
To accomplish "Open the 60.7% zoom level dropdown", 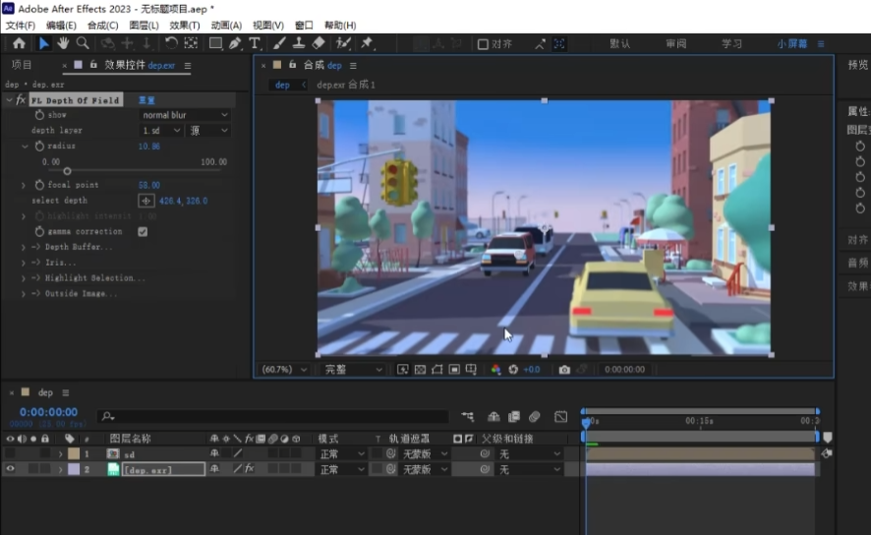I will click(x=284, y=370).
